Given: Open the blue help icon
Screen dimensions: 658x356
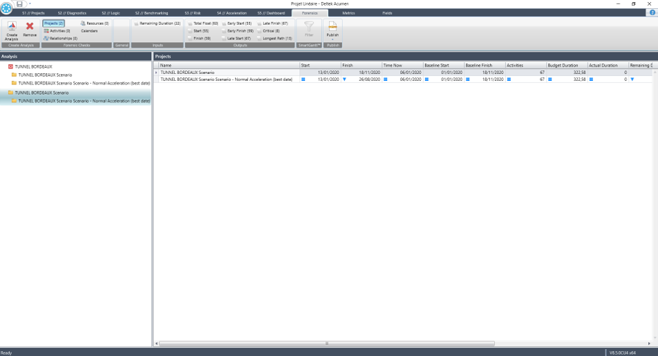Looking at the screenshot, I should [x=652, y=12].
